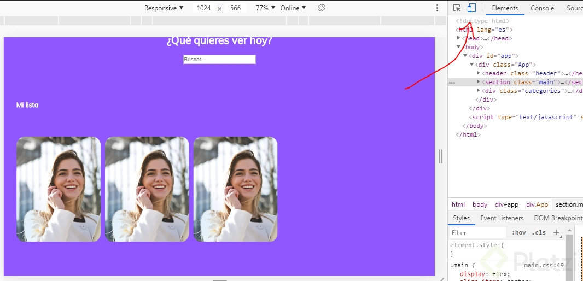Click the viewport right-edge resize handle

click(x=441, y=156)
